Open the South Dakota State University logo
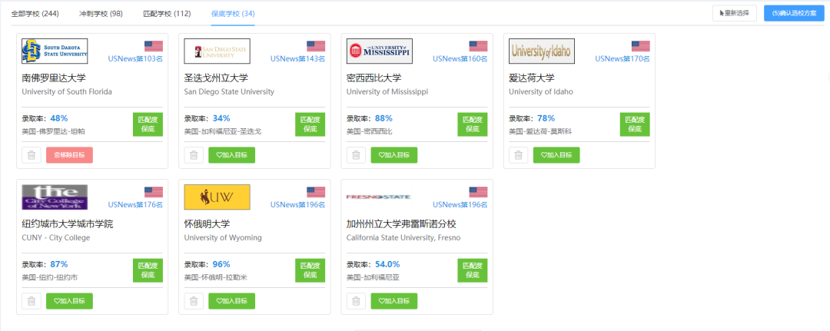This screenshot has height=331, width=830. [55, 51]
